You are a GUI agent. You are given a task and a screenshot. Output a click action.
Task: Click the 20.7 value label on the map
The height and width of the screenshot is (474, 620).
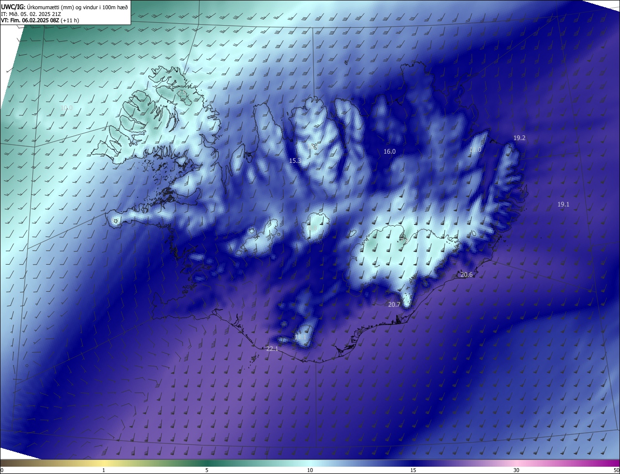point(394,305)
